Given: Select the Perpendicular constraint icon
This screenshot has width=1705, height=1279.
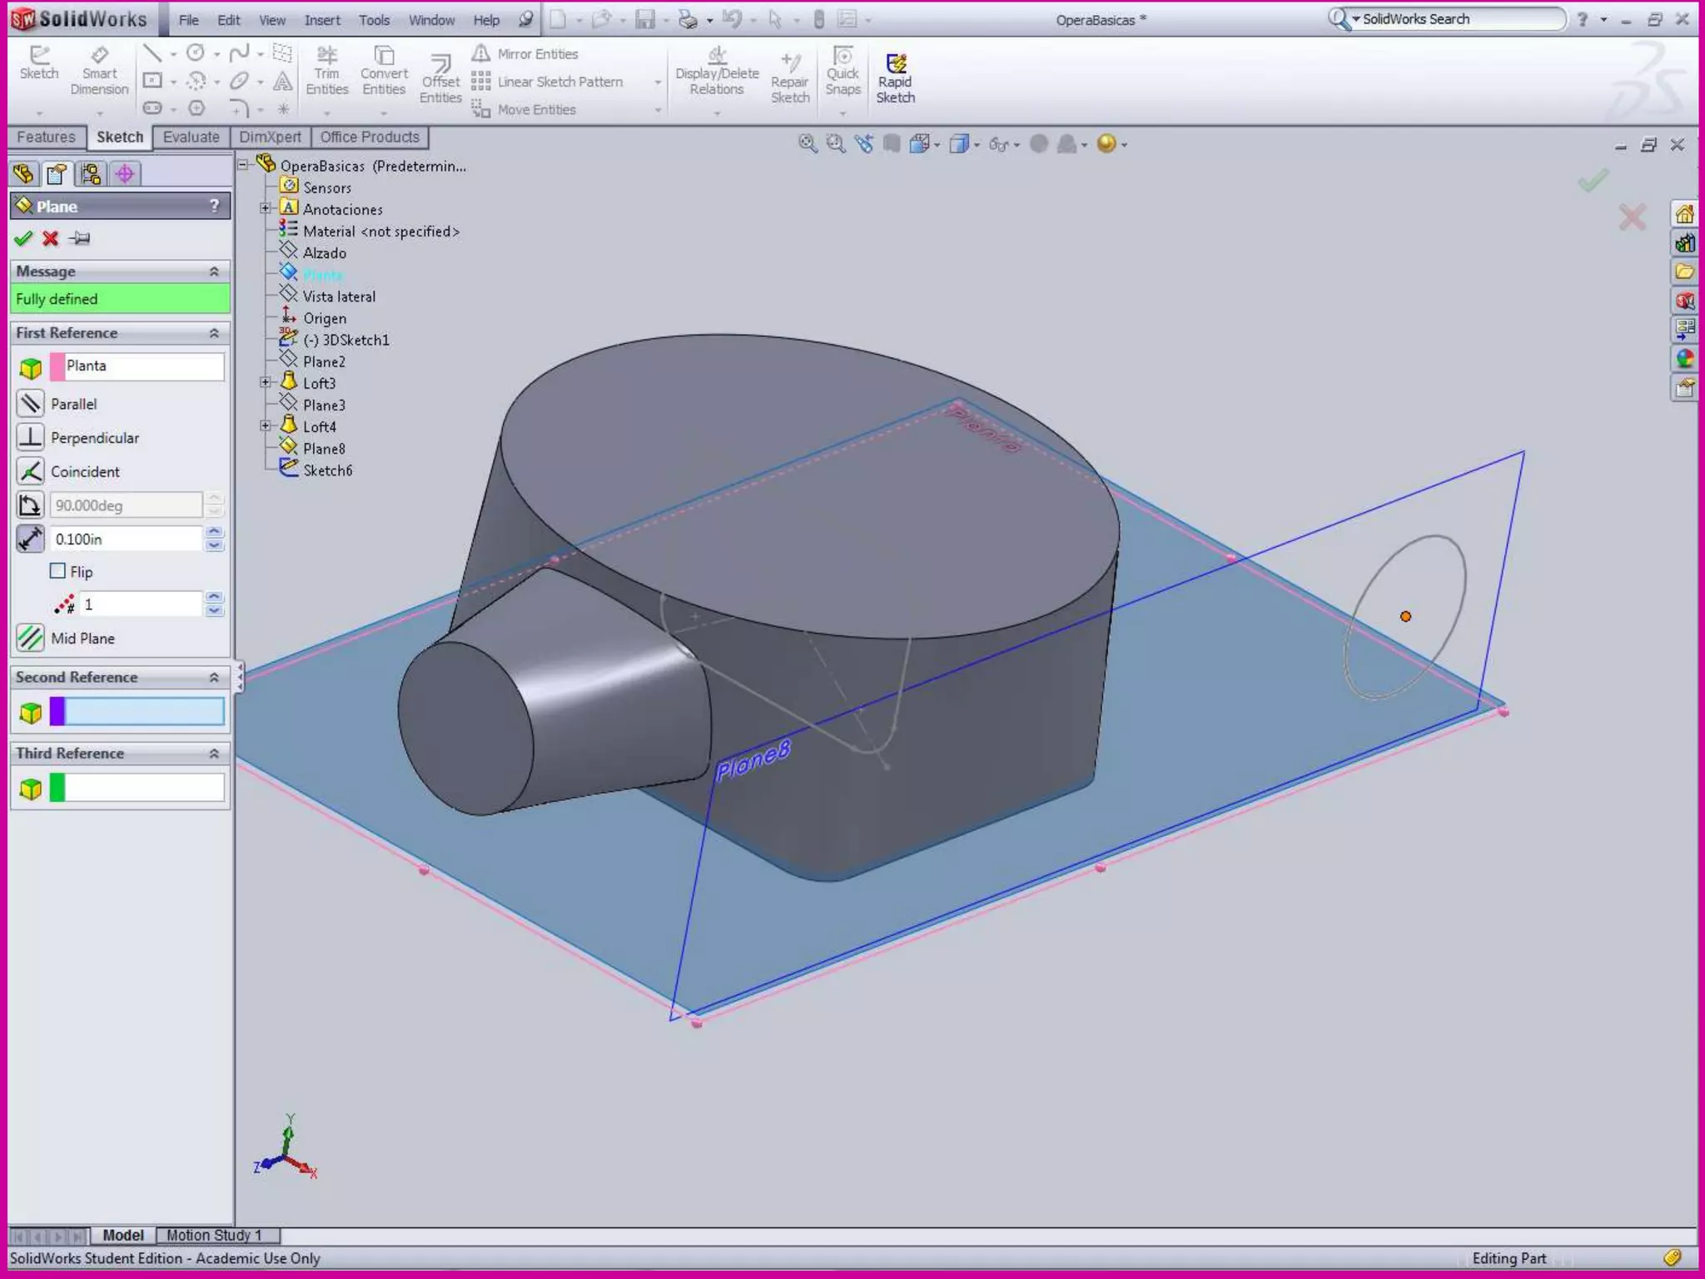Looking at the screenshot, I should pyautogui.click(x=31, y=438).
